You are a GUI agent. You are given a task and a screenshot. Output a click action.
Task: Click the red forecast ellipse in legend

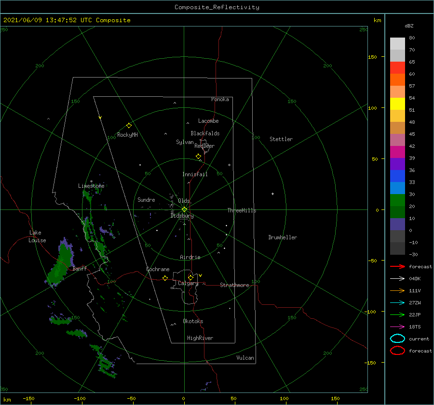[397, 351]
